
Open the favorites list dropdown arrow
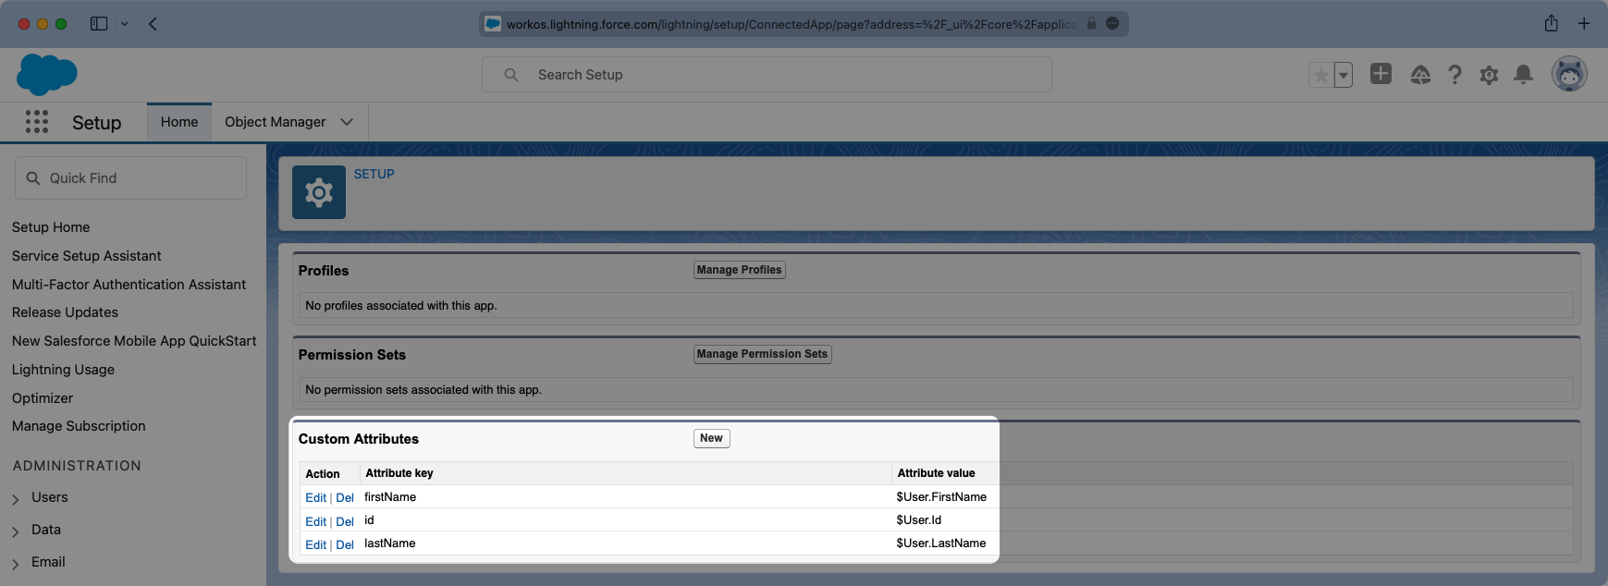[x=1344, y=76]
